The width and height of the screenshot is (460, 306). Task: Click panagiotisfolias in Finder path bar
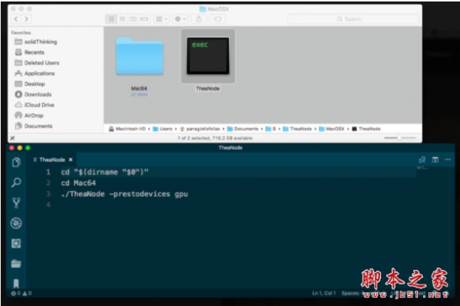200,129
